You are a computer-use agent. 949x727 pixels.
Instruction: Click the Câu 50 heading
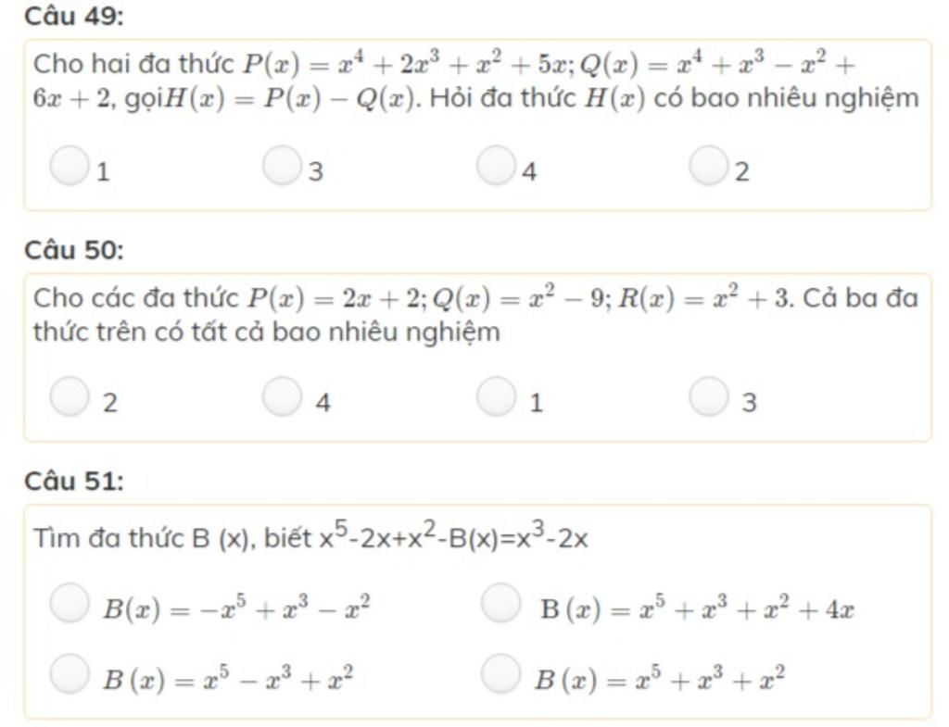[74, 249]
